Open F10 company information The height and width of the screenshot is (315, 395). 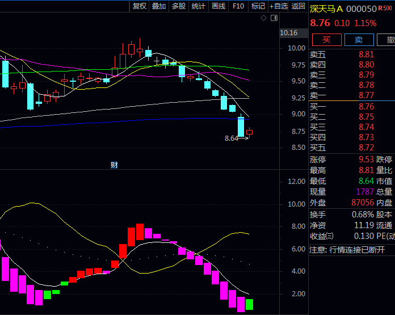pyautogui.click(x=238, y=6)
